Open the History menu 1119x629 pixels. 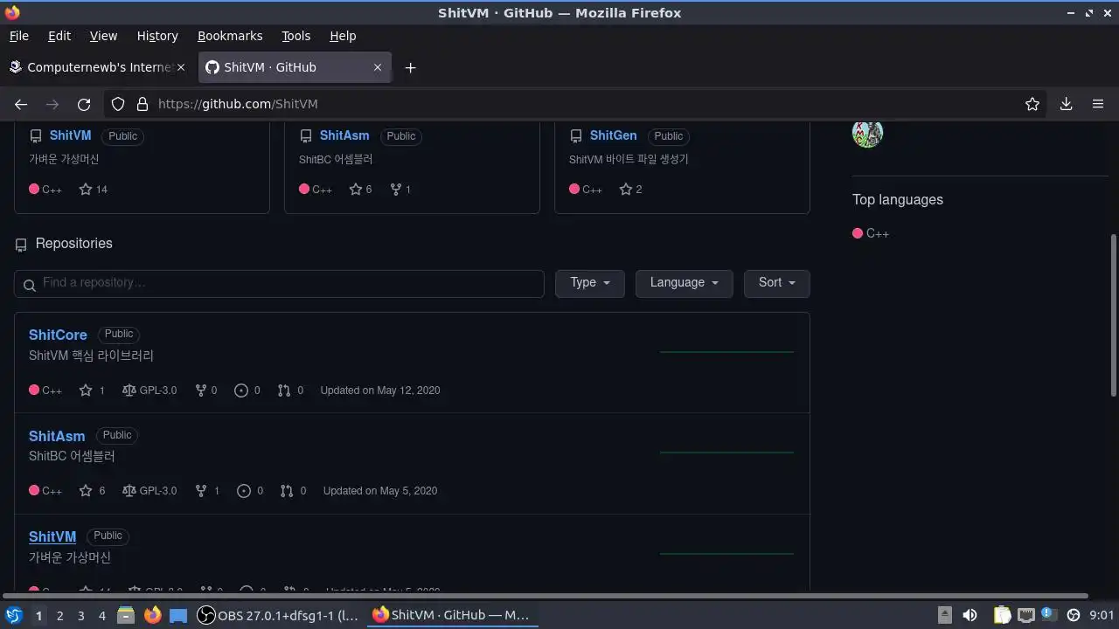(157, 36)
